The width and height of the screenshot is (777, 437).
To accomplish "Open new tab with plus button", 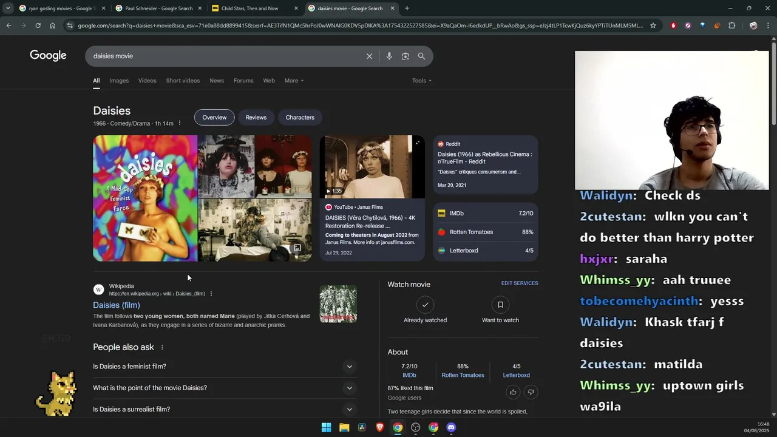I will point(407,8).
